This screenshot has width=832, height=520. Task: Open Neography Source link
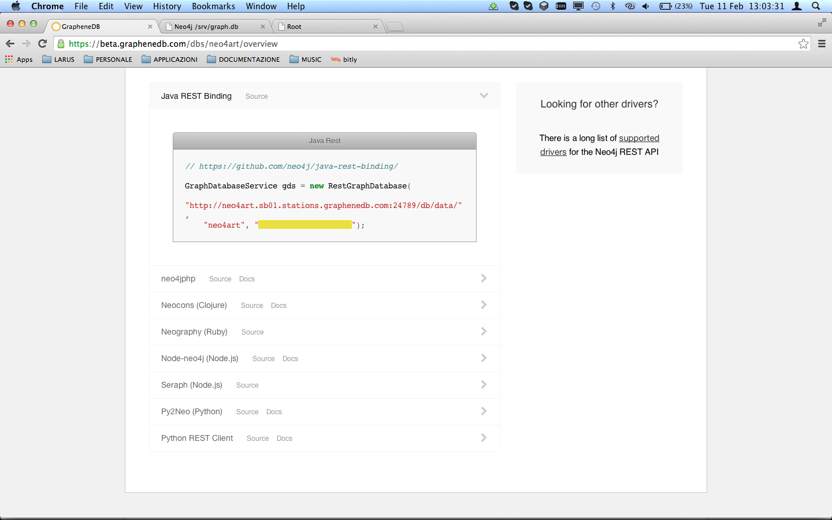(x=252, y=332)
